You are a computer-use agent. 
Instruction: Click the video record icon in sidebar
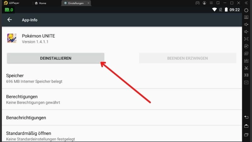246,75
